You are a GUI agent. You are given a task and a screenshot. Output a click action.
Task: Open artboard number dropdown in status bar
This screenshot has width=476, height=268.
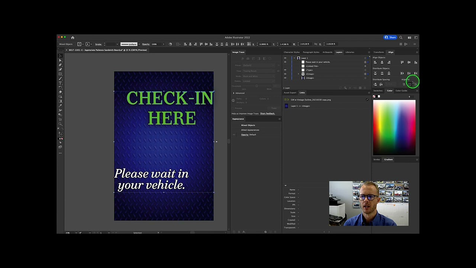109,233
